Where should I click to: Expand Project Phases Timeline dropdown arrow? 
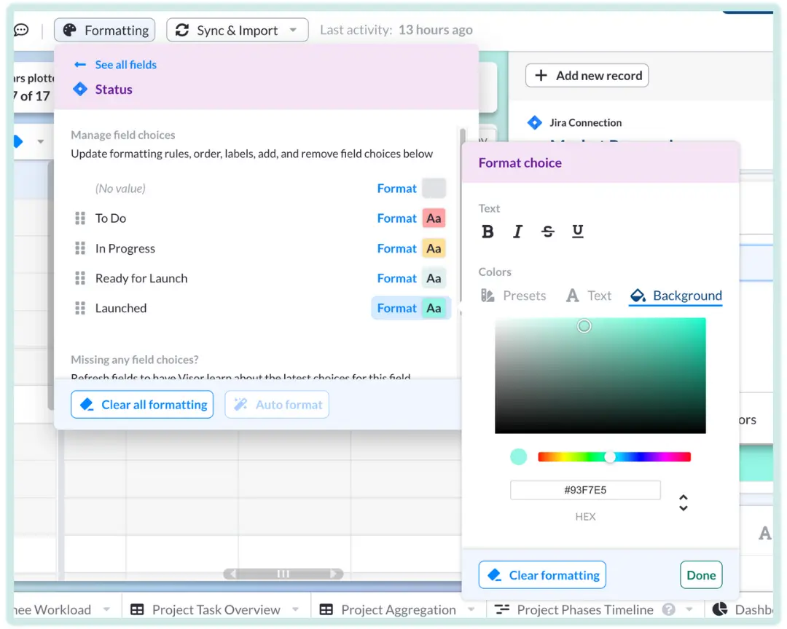pos(689,610)
